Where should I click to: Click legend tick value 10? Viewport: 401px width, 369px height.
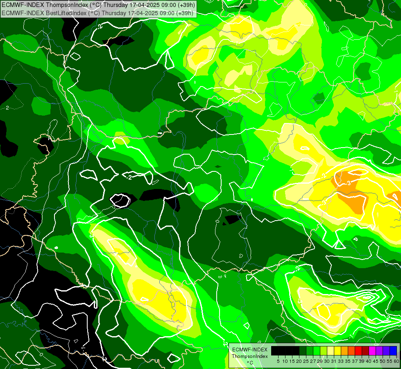point(285,361)
